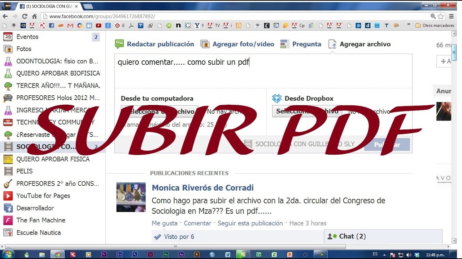Open QUIERO APROBAR BIOFISICA group
The image size is (462, 259).
click(58, 73)
